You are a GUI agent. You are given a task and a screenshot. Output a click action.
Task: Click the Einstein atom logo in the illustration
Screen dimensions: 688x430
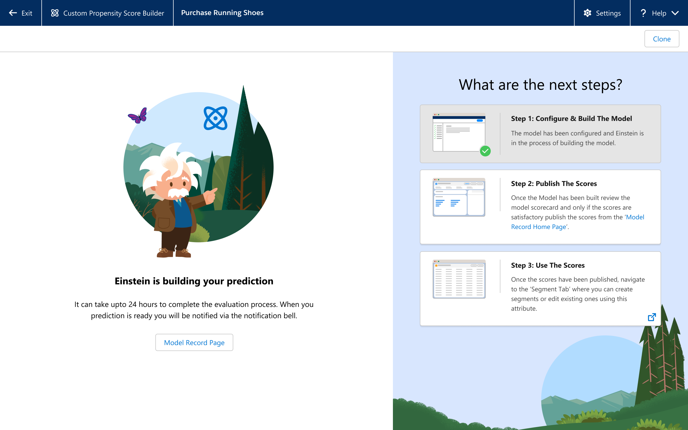tap(216, 118)
